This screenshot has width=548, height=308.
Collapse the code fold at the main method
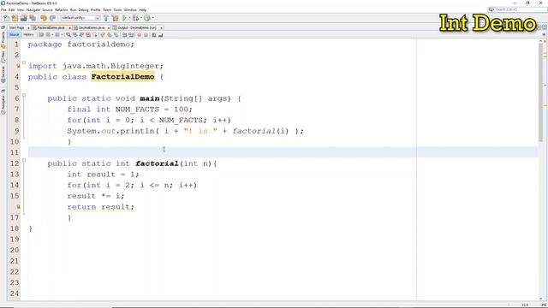point(24,95)
